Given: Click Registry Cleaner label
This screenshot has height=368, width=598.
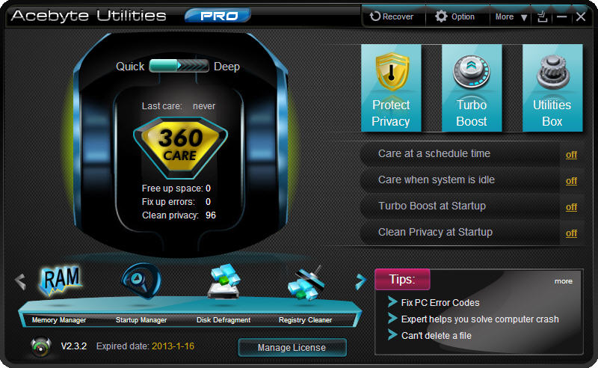Looking at the screenshot, I should [305, 320].
